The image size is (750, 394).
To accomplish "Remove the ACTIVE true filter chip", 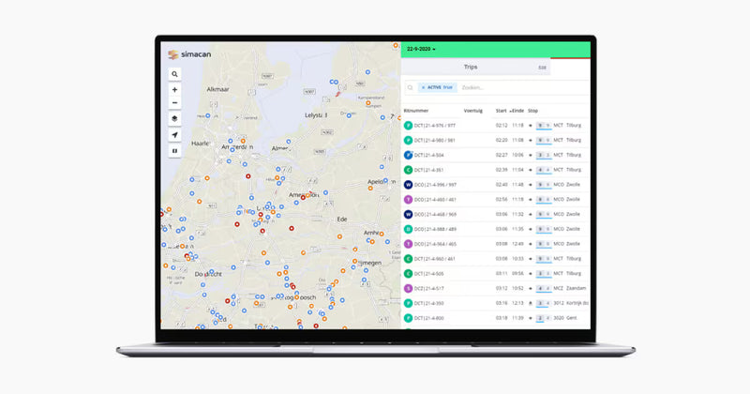I will [x=423, y=87].
